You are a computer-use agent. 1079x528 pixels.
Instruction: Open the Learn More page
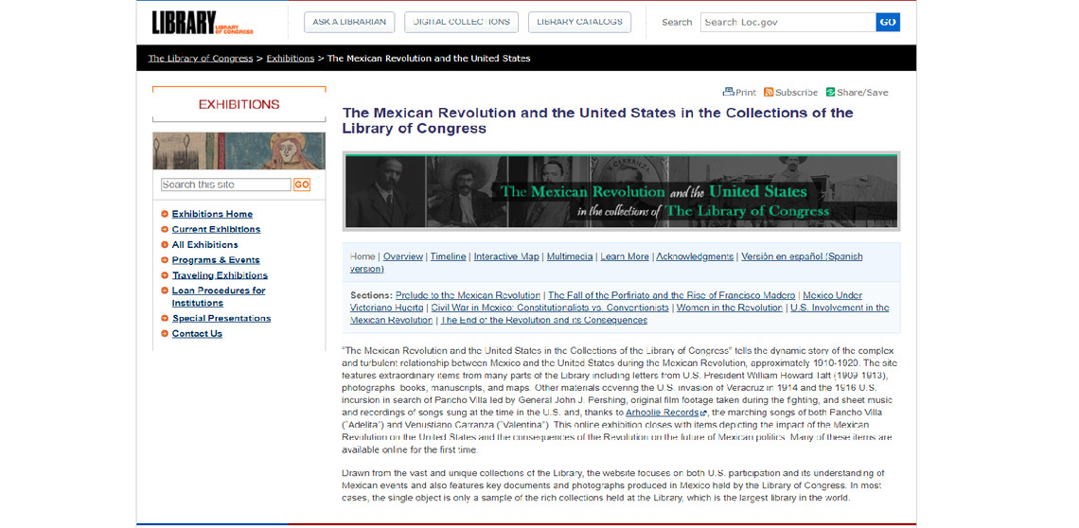(624, 256)
